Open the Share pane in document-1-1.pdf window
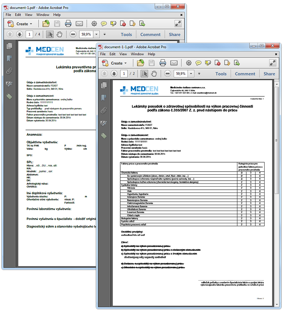 (x=269, y=74)
